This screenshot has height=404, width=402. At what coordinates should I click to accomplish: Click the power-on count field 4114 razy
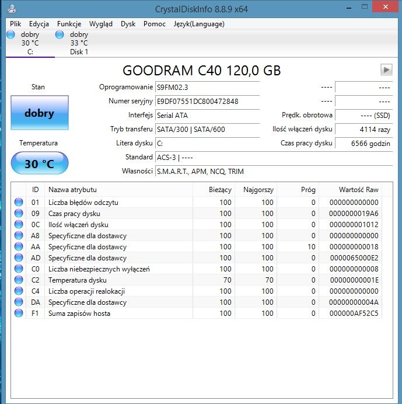[364, 130]
